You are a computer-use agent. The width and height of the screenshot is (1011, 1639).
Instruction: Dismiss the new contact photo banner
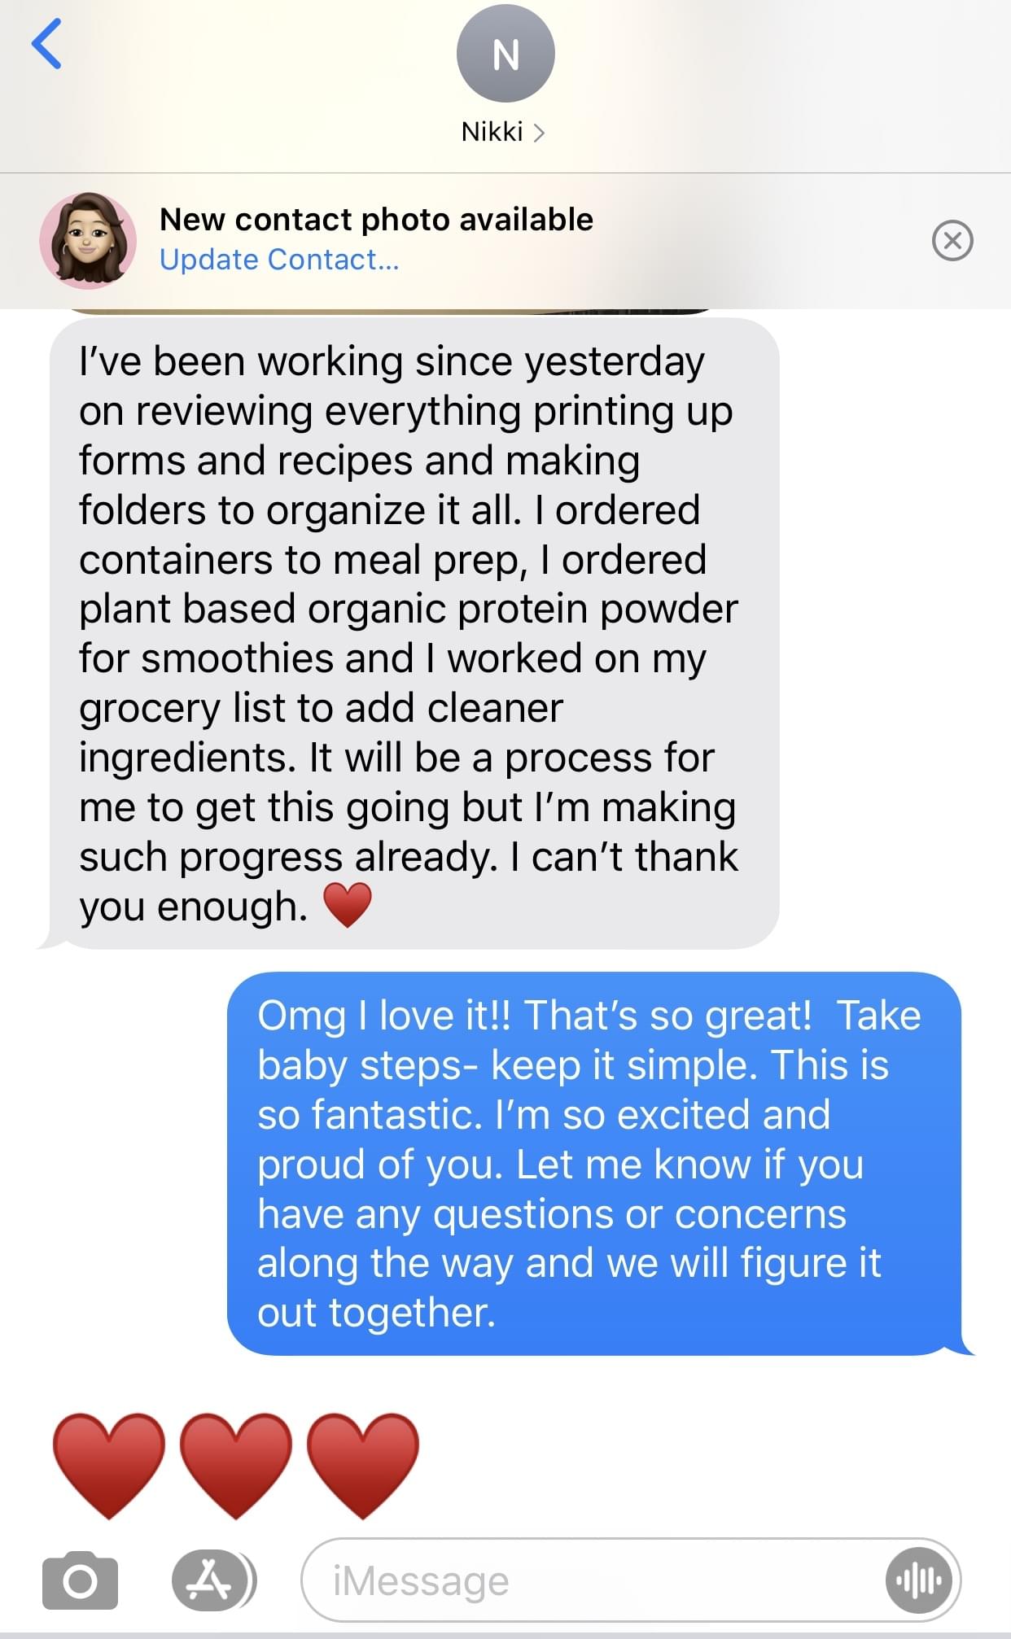click(952, 240)
